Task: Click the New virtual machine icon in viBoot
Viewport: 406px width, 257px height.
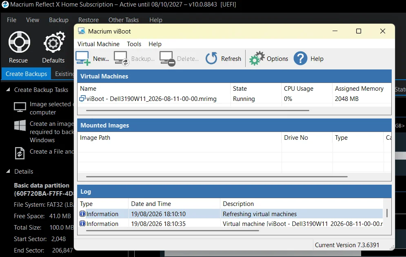Action: (83, 58)
